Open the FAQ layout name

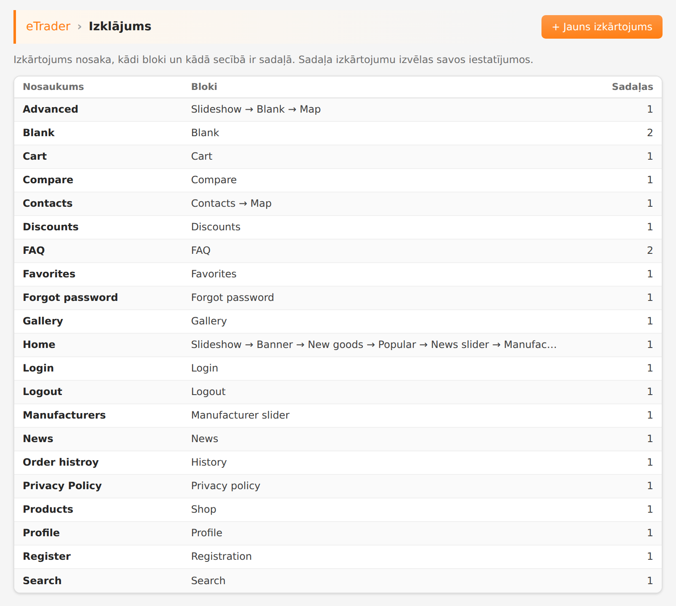pos(34,250)
